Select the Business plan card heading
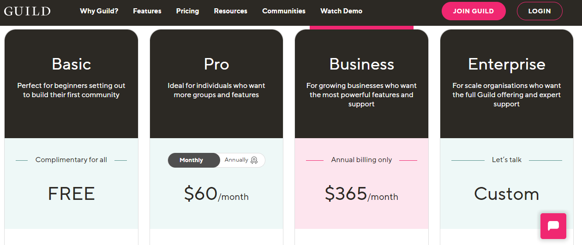Viewport: 582px width, 245px height. tap(362, 64)
